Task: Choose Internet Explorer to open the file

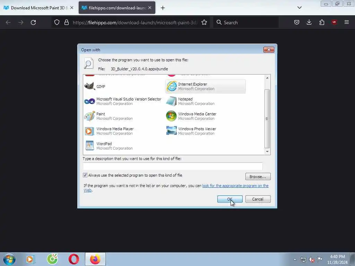Action: (x=205, y=86)
